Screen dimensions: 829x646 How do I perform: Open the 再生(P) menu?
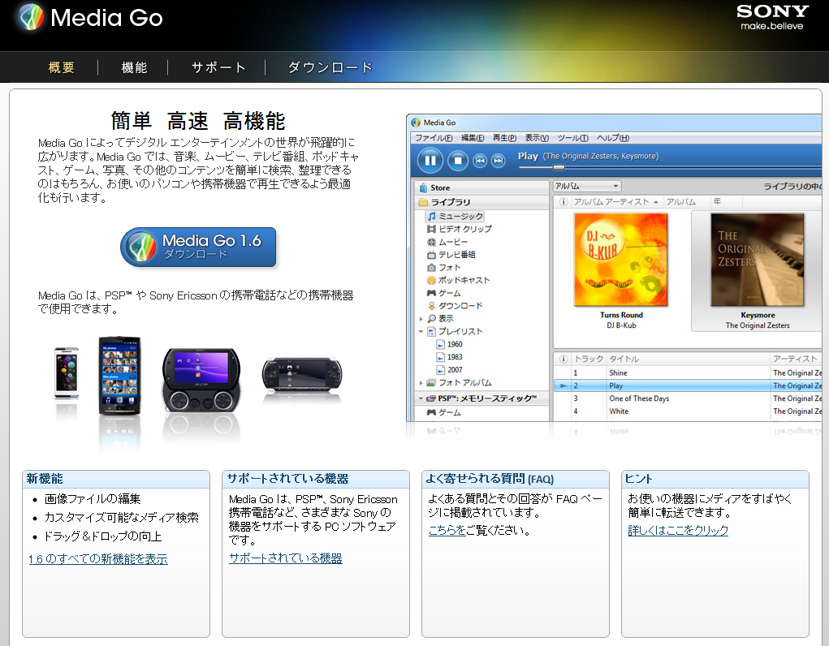click(x=504, y=138)
